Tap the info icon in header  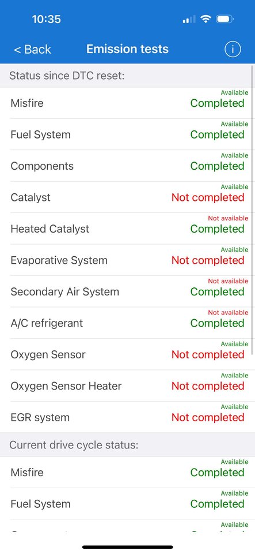(233, 49)
